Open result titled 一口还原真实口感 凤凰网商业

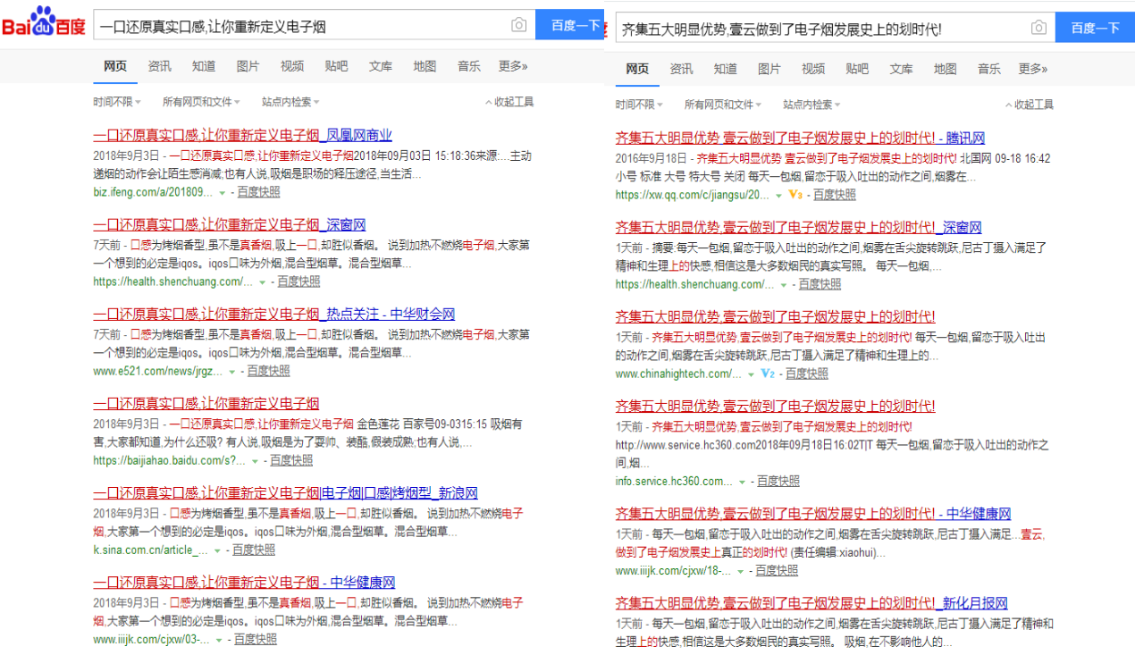[242, 136]
